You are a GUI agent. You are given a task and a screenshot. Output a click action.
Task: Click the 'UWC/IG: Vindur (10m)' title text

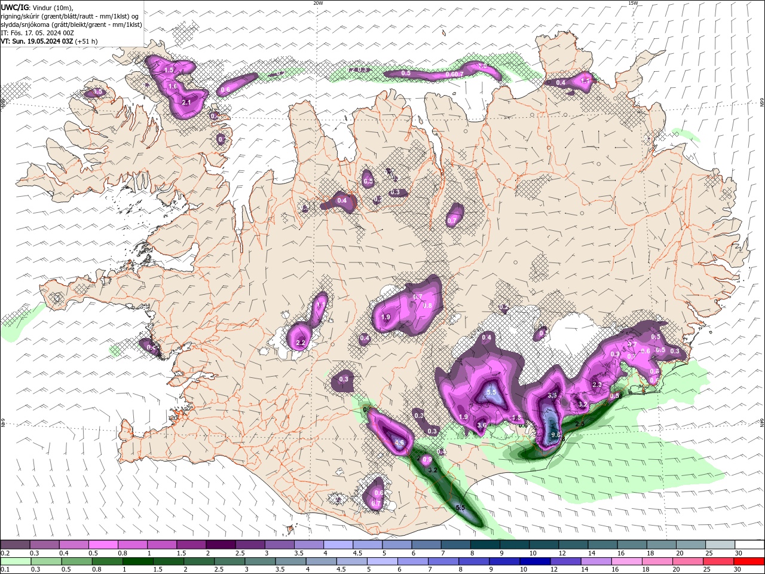(37, 7)
